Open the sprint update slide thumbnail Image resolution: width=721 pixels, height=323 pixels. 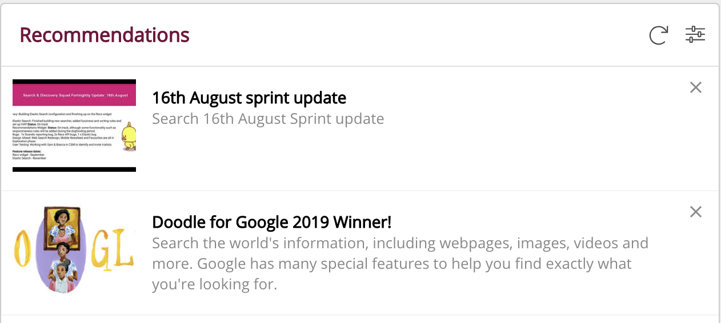point(74,126)
